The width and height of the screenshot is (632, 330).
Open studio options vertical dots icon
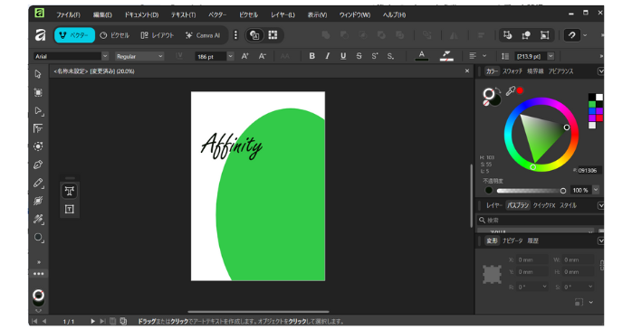tap(235, 35)
